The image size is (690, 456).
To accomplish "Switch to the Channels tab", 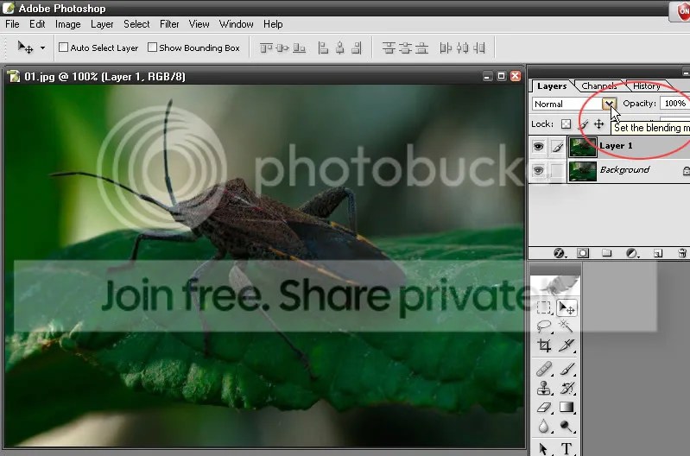I will 599,85.
